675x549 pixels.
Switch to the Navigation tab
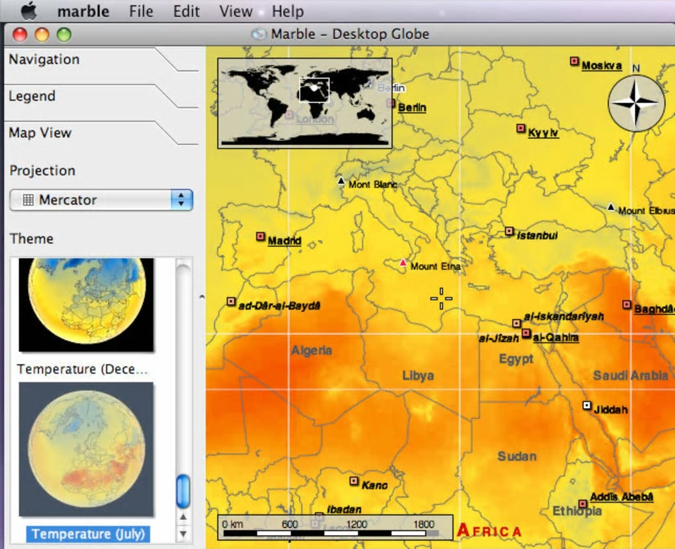[x=44, y=60]
